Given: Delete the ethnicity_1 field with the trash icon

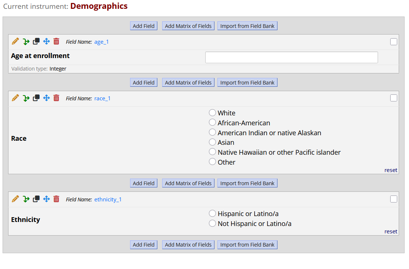Looking at the screenshot, I should pyautogui.click(x=56, y=199).
